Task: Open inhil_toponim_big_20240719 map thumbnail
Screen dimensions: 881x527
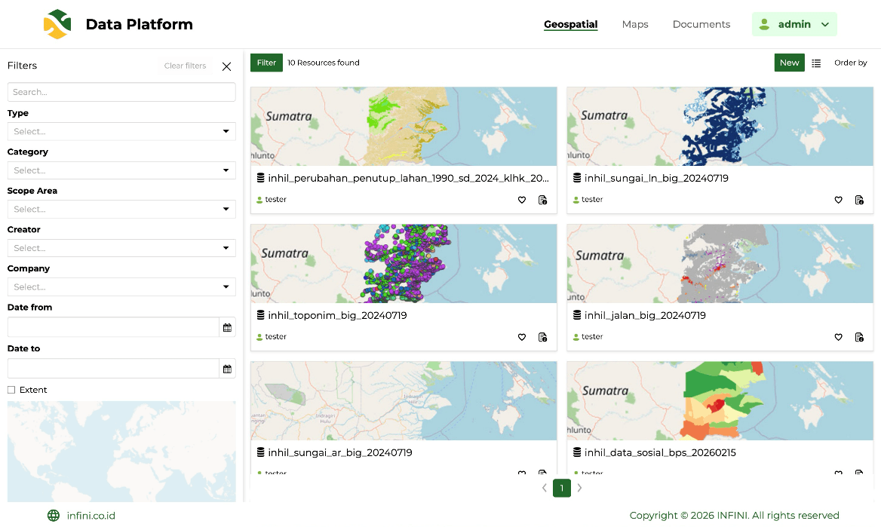Action: tap(404, 264)
